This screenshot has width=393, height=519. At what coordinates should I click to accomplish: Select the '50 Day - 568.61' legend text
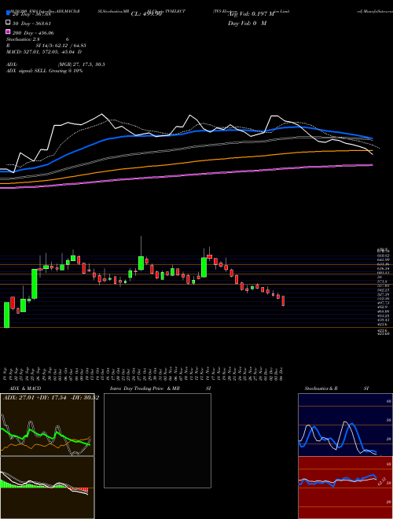pyautogui.click(x=33, y=24)
